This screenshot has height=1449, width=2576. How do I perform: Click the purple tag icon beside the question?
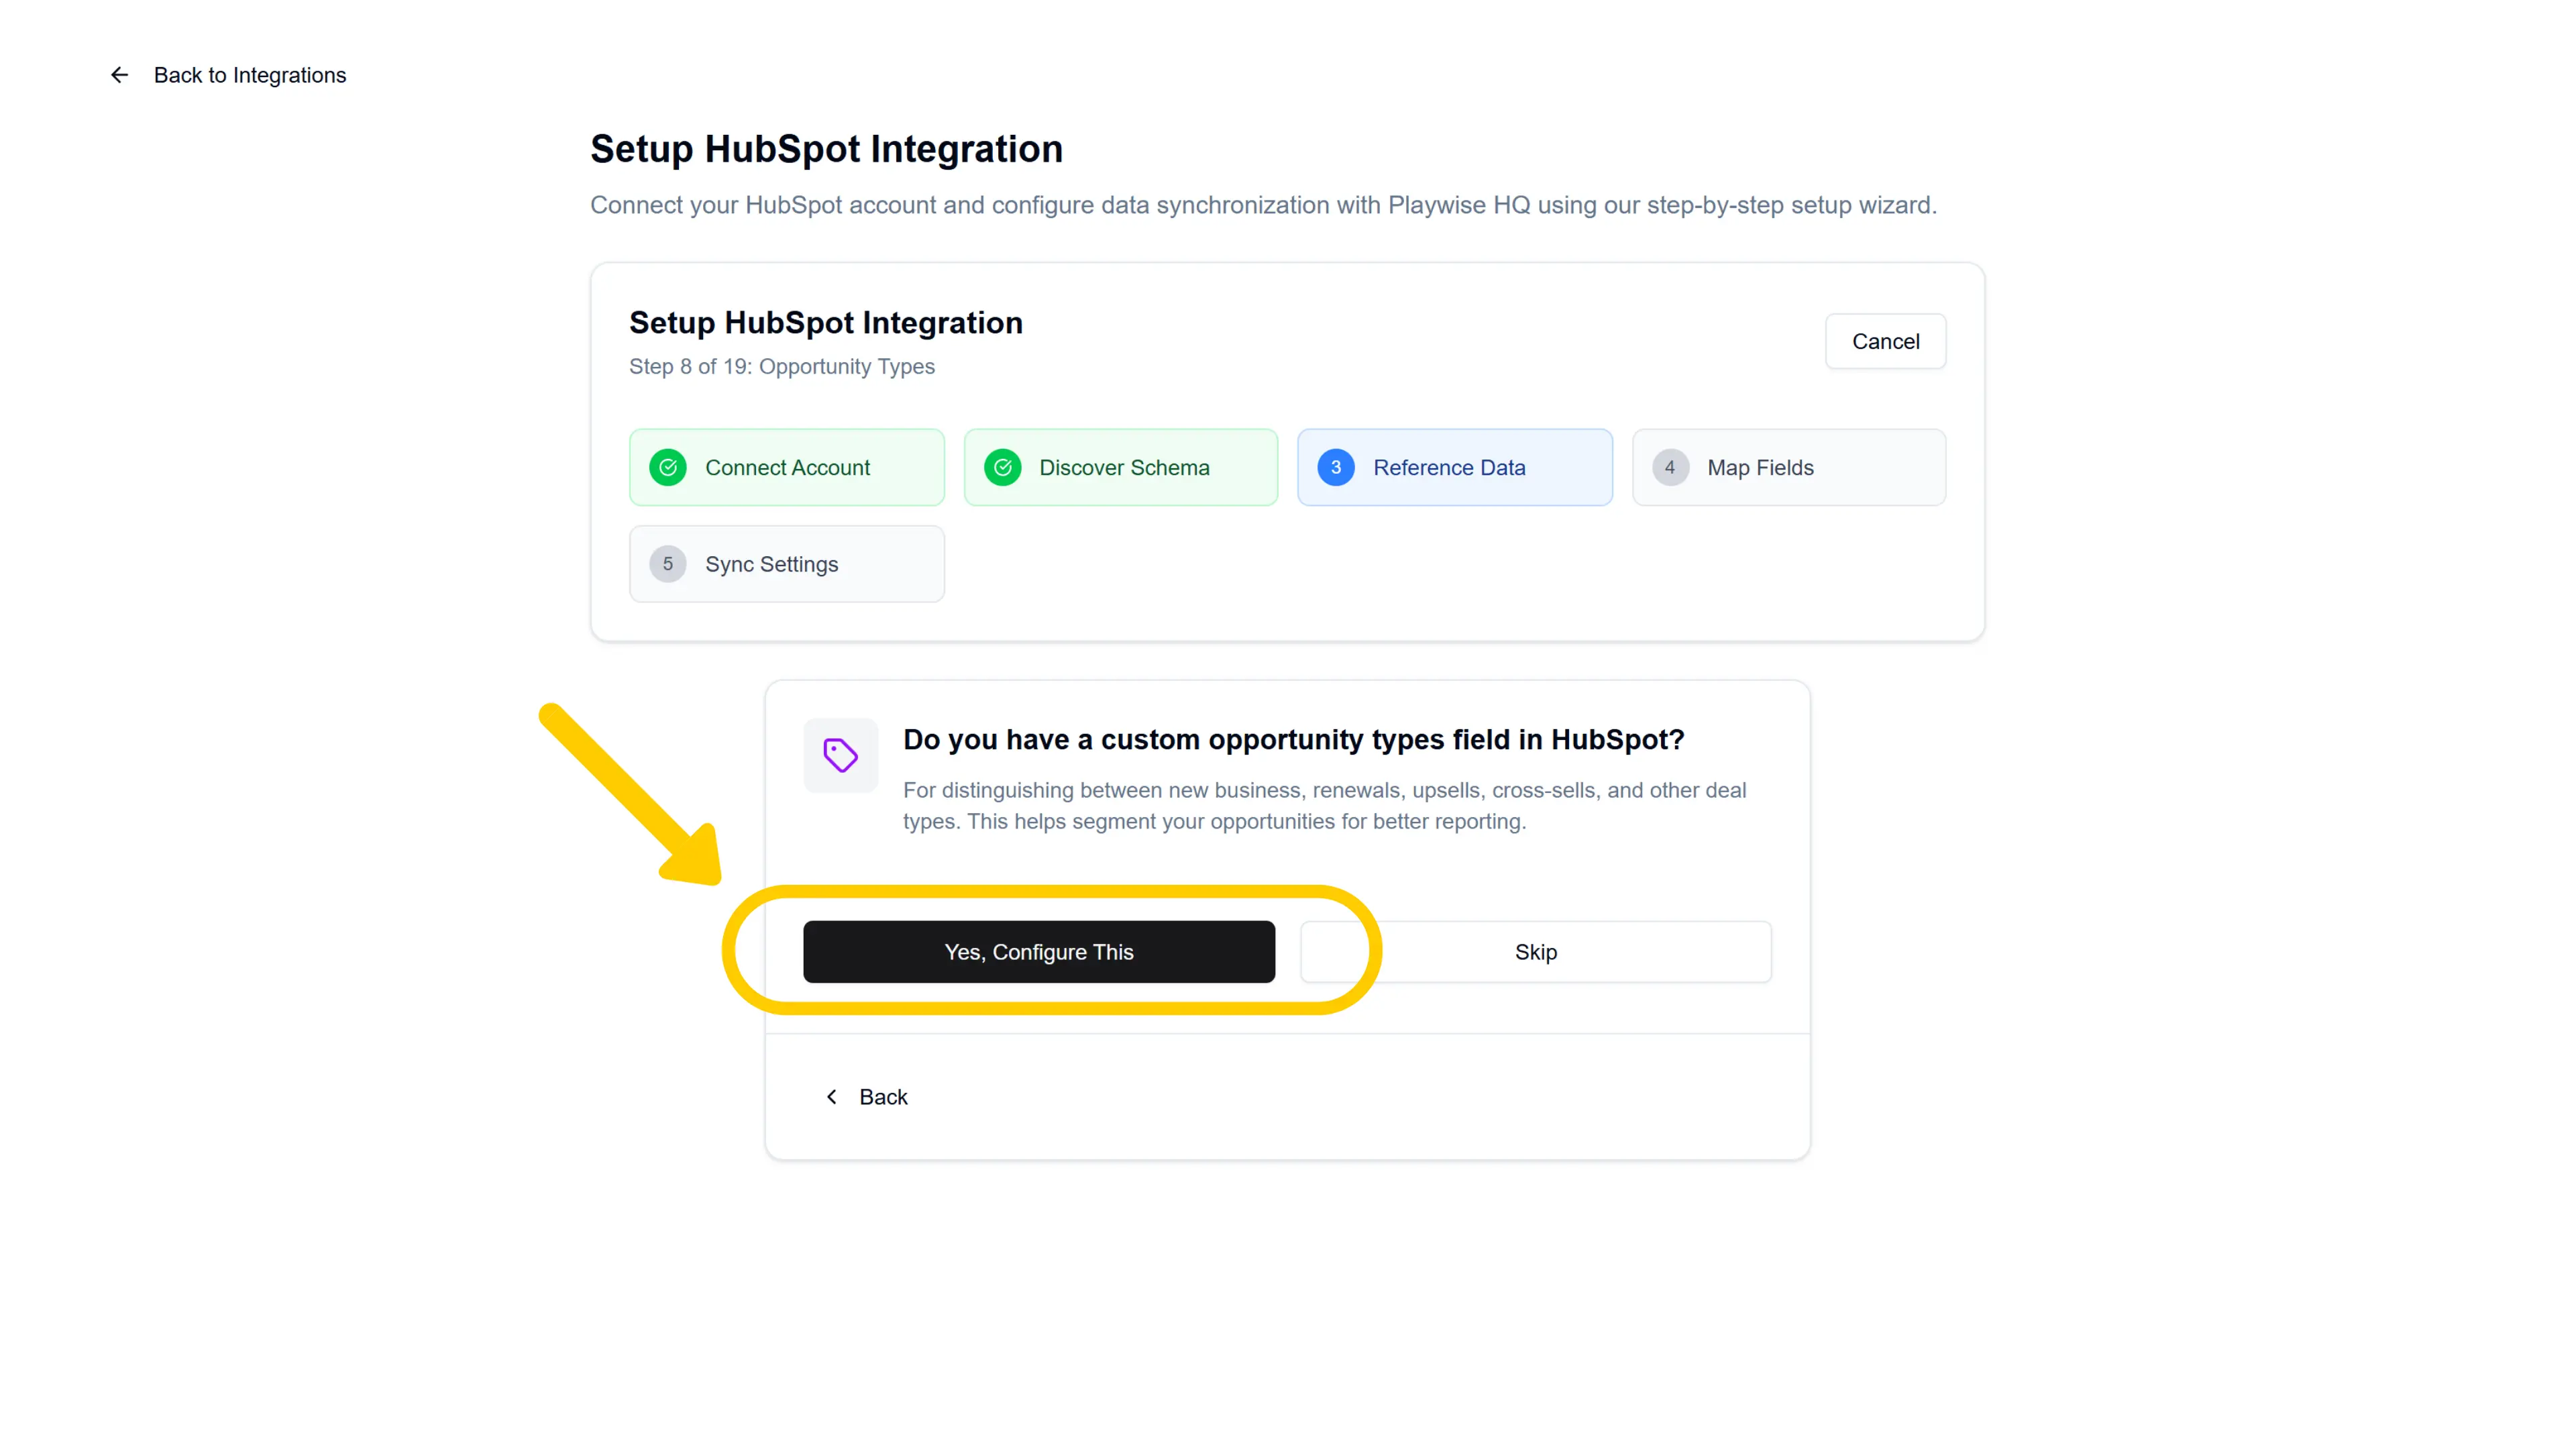pos(840,755)
